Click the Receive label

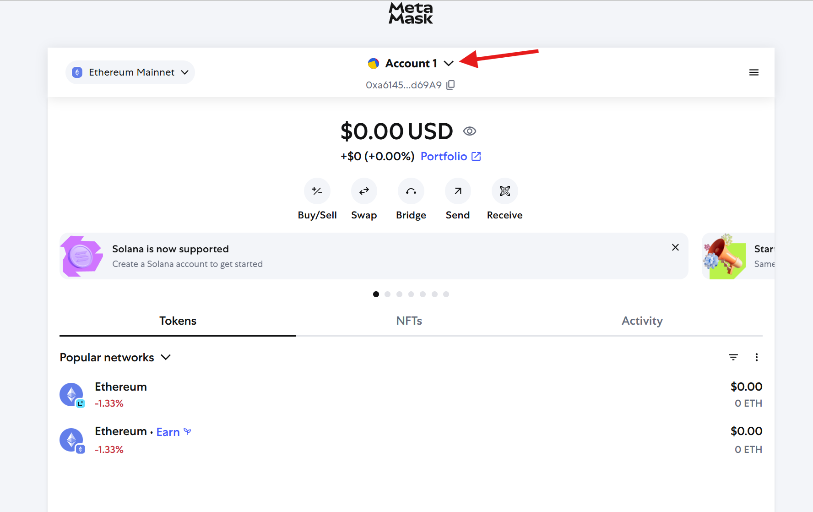[x=505, y=215]
